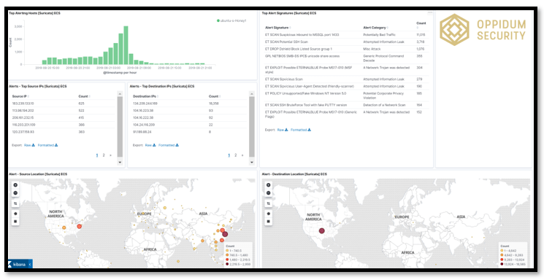Click the tallest bar in Top Alerting Hosts chart

pyautogui.click(x=126, y=45)
